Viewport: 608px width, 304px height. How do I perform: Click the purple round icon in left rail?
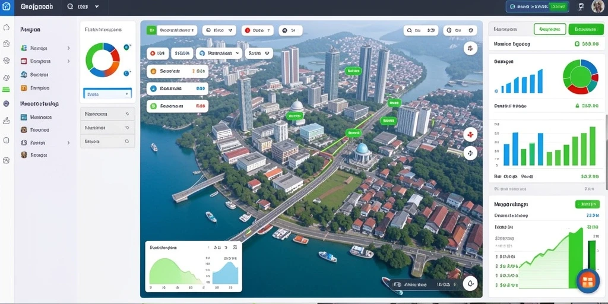click(6, 103)
